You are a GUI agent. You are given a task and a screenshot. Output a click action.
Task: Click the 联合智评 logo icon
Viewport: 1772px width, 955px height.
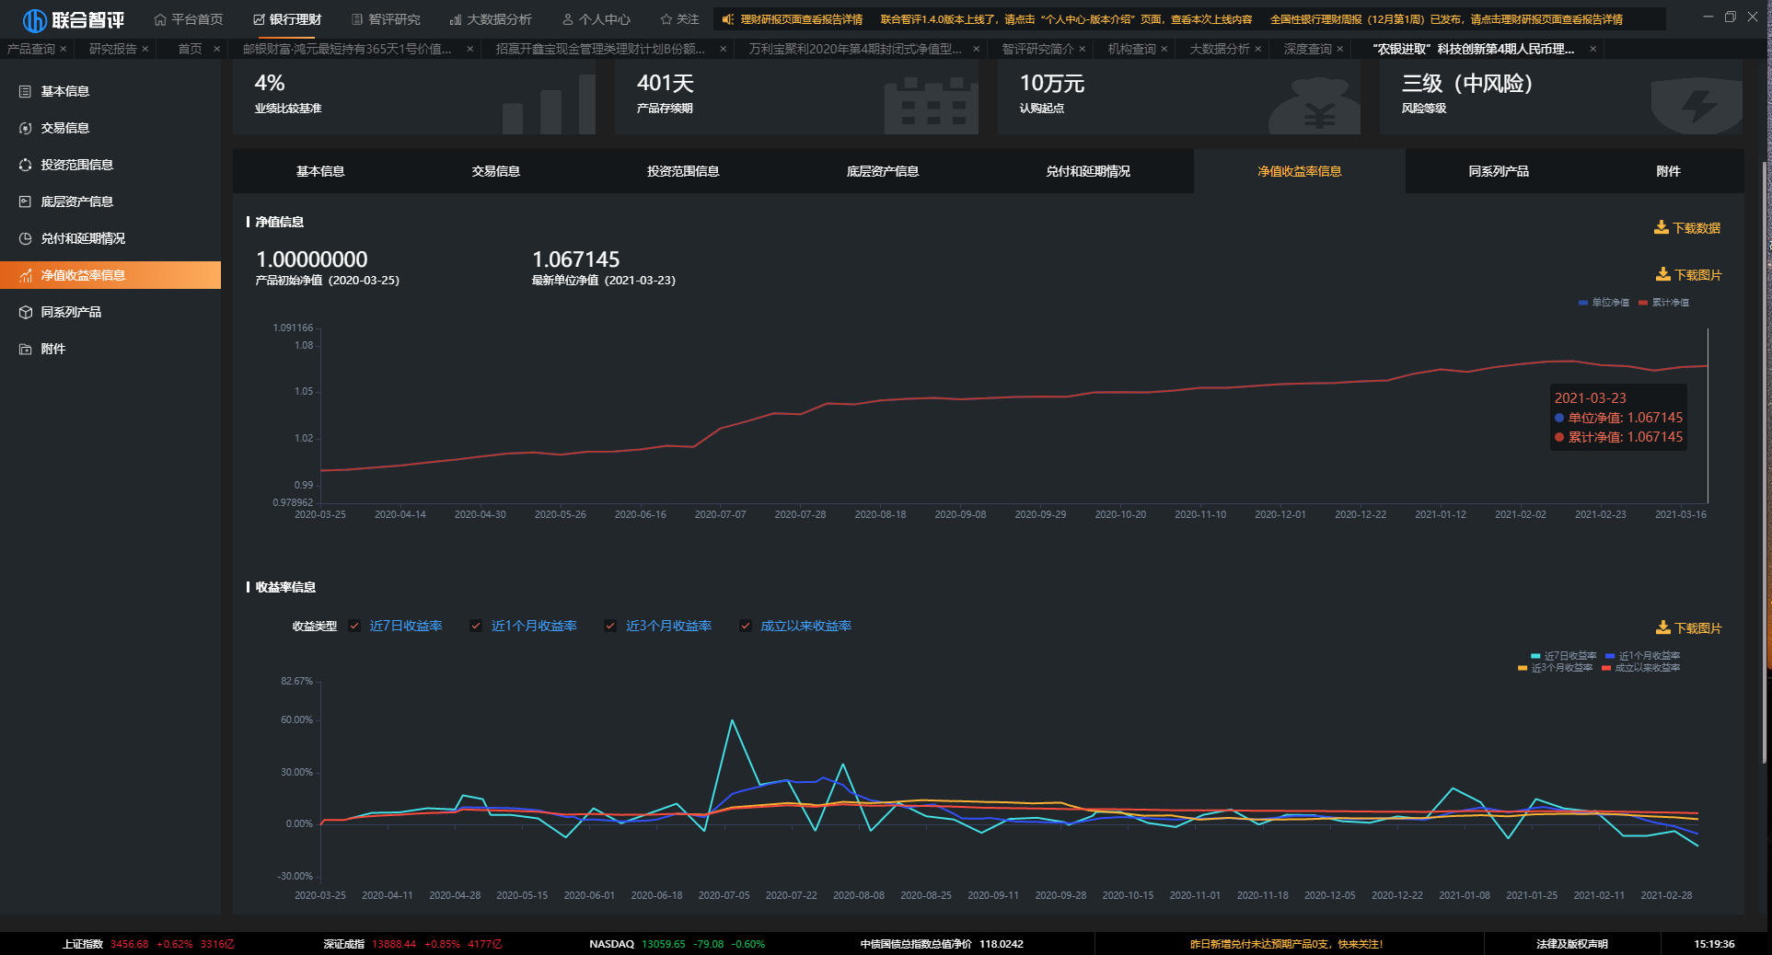(34, 19)
